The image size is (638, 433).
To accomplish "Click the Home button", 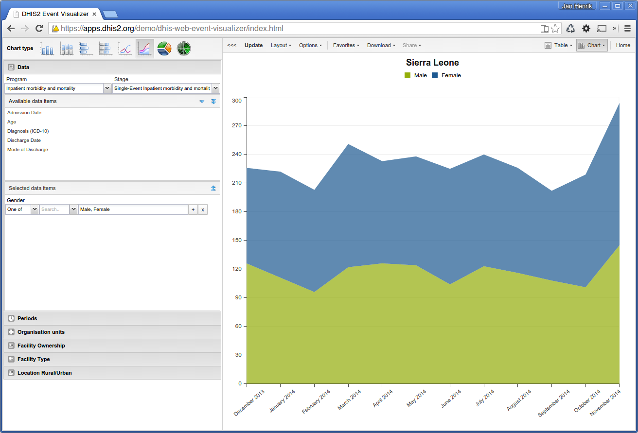I will 623,45.
